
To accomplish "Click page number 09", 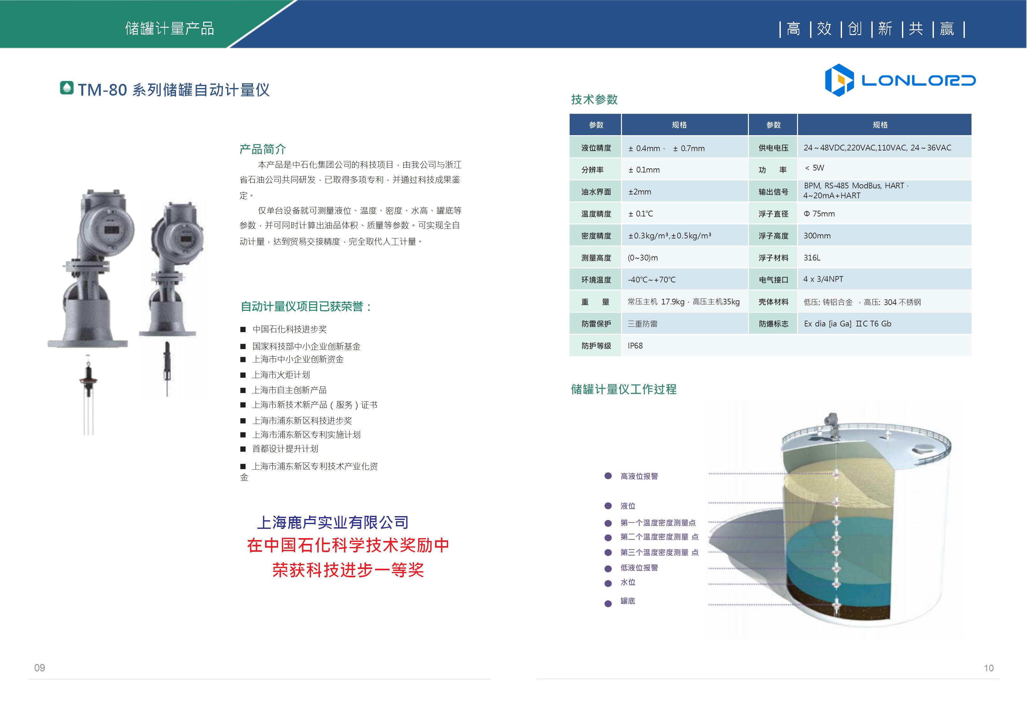I will (x=40, y=668).
